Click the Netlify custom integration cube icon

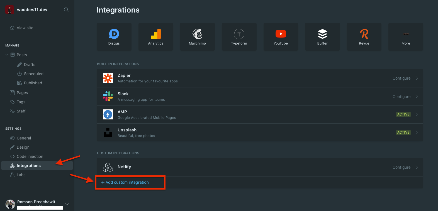click(x=108, y=167)
